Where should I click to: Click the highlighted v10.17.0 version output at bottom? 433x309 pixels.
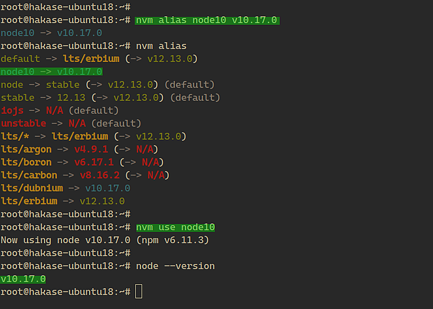coord(23,279)
